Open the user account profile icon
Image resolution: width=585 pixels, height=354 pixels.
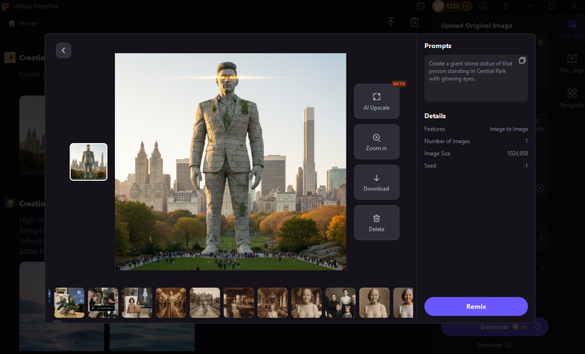coord(483,6)
